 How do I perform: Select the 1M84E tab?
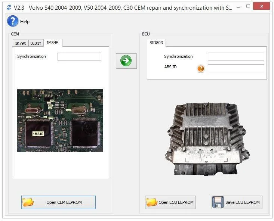(53, 43)
